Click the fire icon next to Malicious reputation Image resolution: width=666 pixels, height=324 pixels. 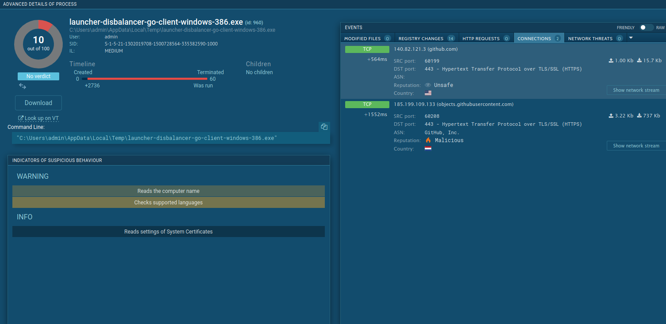tap(428, 140)
